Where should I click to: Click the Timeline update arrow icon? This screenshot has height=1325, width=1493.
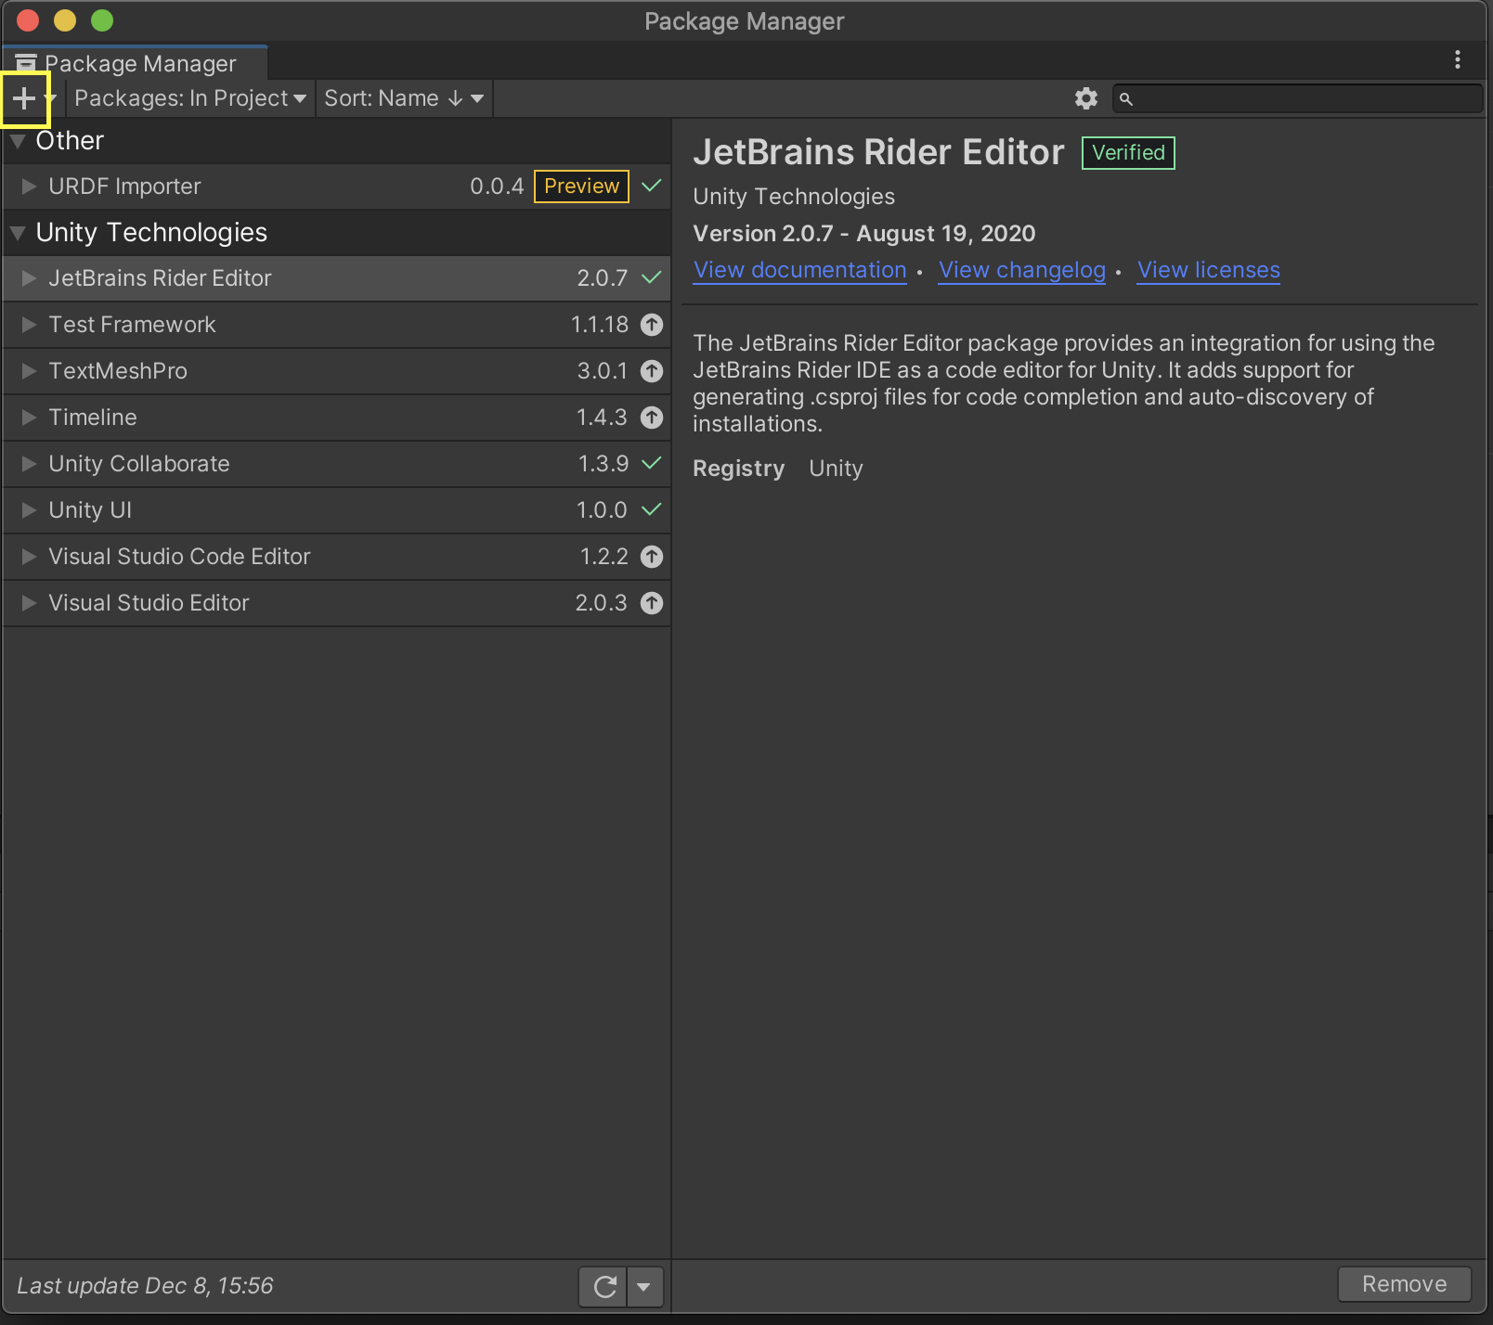click(652, 418)
